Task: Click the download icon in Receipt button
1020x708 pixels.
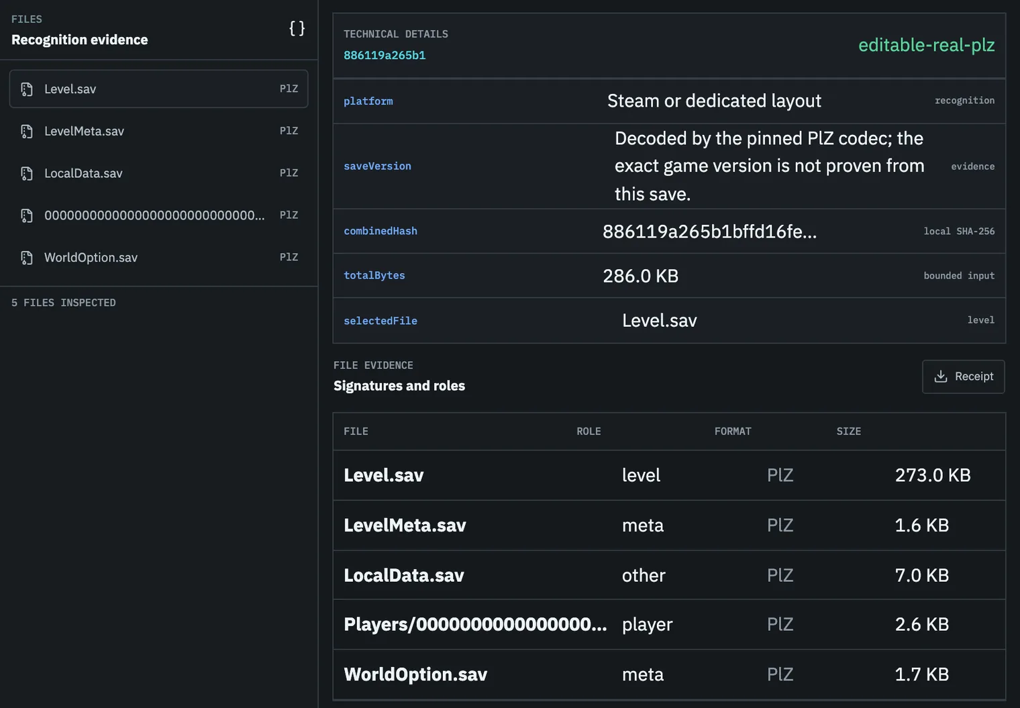Action: point(941,376)
